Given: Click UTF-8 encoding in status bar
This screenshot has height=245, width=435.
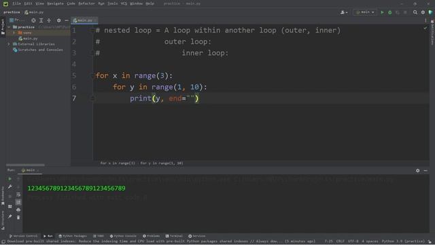Looking at the screenshot, I should (353, 242).
